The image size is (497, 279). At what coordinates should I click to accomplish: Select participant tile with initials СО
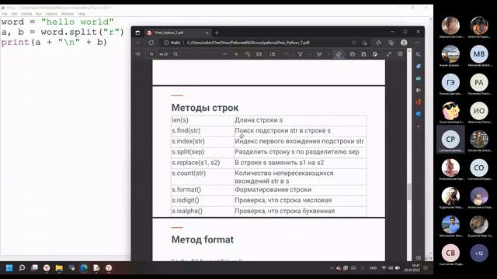tap(479, 167)
